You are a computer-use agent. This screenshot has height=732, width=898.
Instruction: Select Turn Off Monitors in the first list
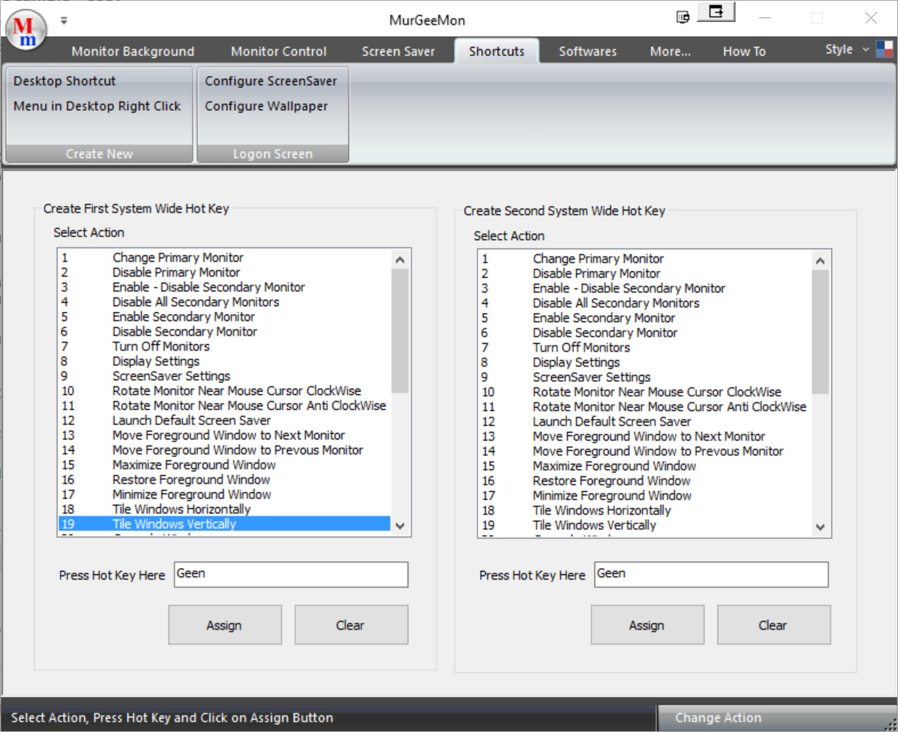[160, 346]
